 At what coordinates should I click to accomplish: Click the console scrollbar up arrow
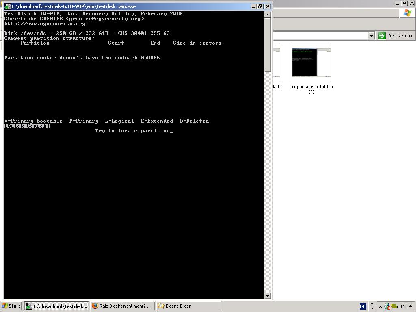[267, 14]
